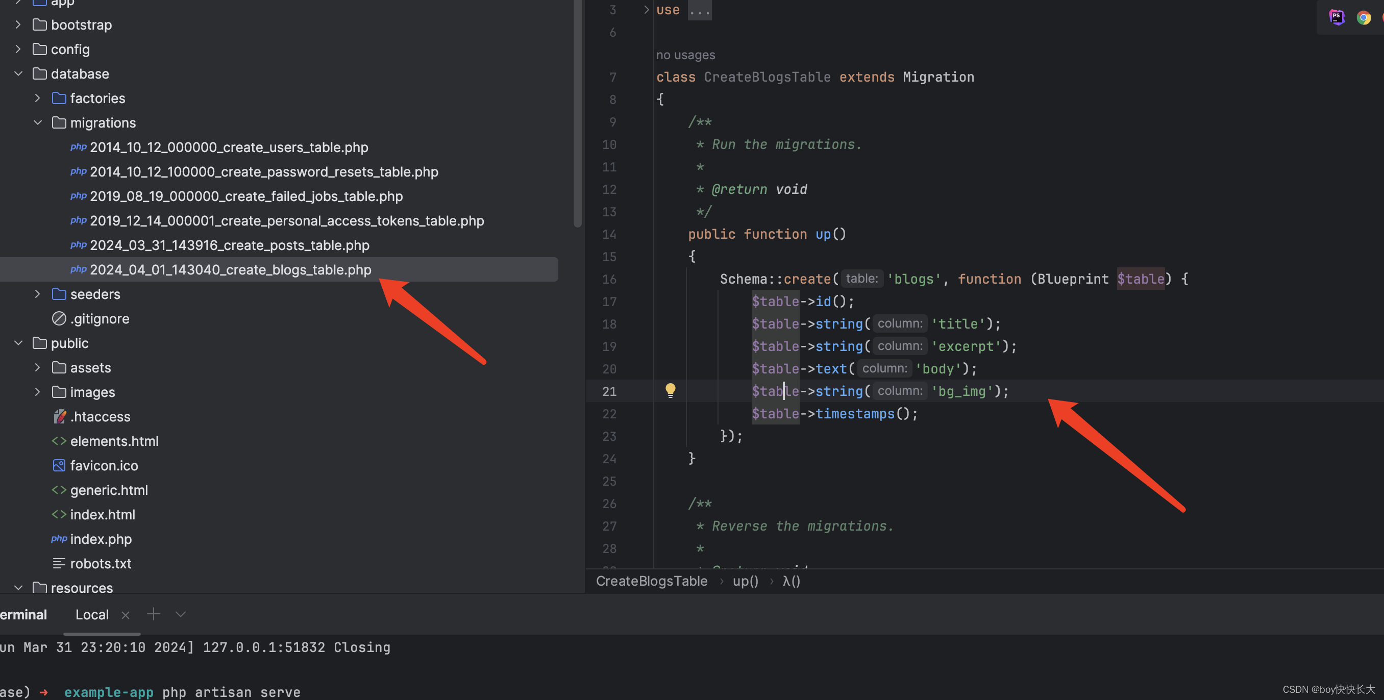Viewport: 1384px width, 700px height.
Task: Click the .htaccess file icon
Action: (x=59, y=416)
